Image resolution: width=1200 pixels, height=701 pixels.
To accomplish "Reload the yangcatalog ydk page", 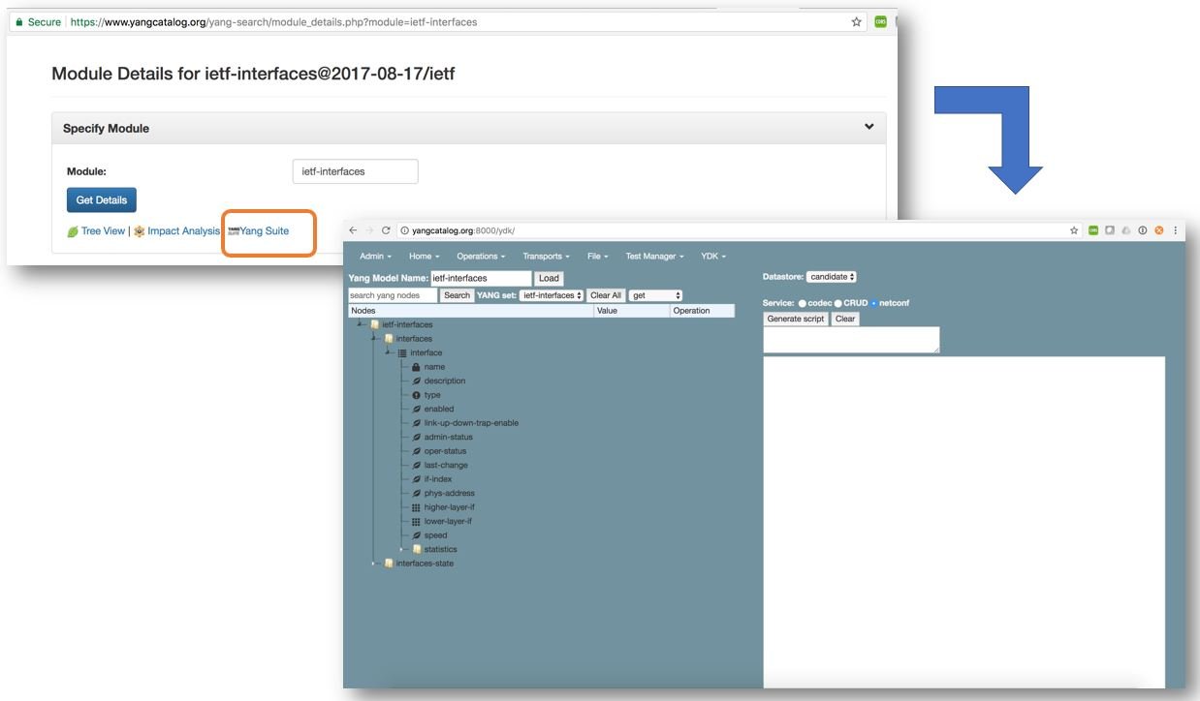I will pyautogui.click(x=386, y=230).
